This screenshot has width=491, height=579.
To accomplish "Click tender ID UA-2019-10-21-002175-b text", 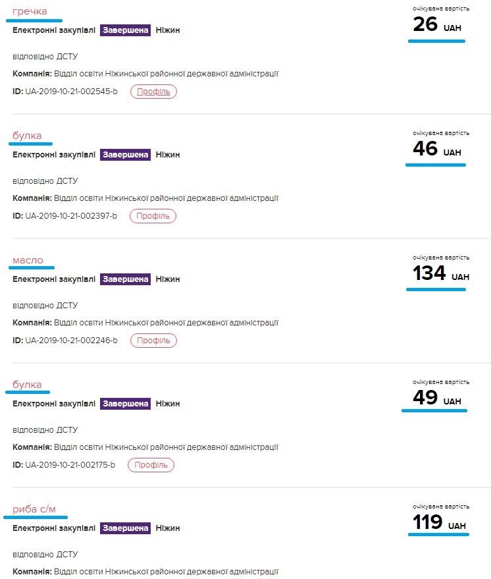I will pos(70,465).
